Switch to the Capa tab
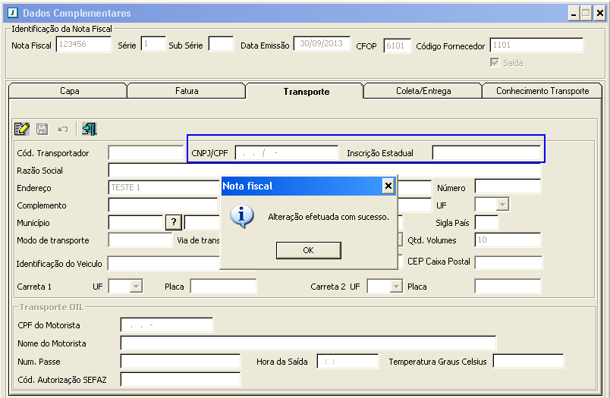Viewport: 610px width, 398px height. [x=69, y=91]
